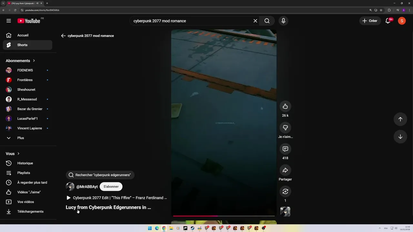The height and width of the screenshot is (232, 413).
Task: Go to next Short with down arrow
Action: coord(400,137)
